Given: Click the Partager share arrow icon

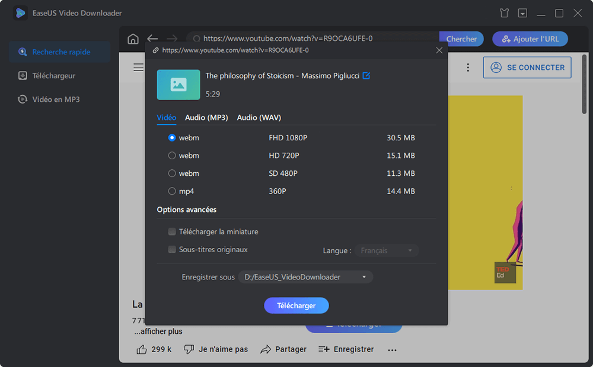Looking at the screenshot, I should tap(266, 349).
